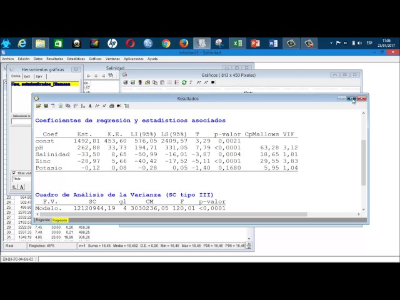
Task: Refresh graph with green arrows icon
Action: pos(184,82)
